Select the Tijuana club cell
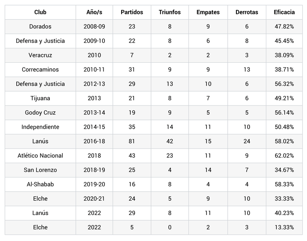 tap(40, 98)
